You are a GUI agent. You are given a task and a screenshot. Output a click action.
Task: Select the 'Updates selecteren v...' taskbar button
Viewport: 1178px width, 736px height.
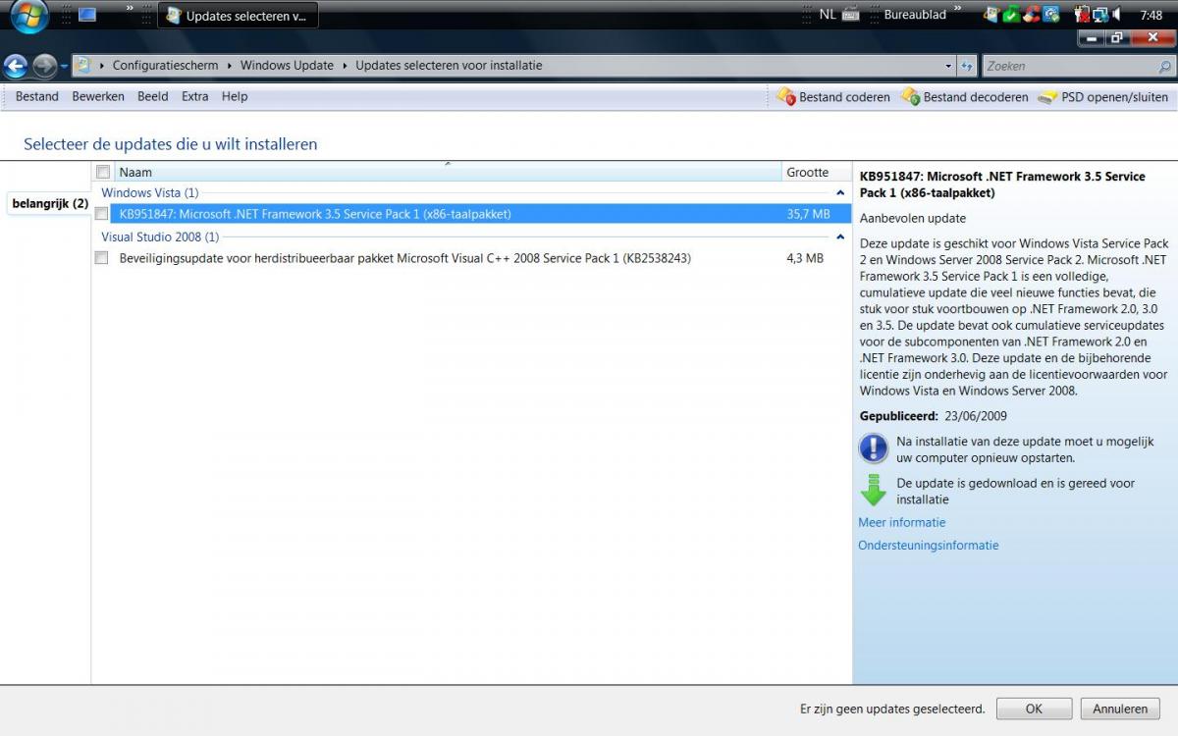click(238, 16)
